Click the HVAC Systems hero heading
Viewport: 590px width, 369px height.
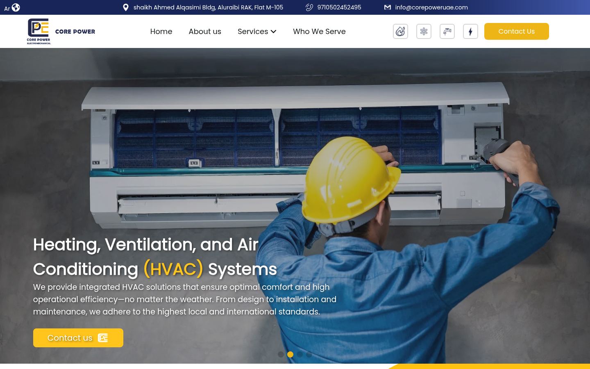point(155,257)
